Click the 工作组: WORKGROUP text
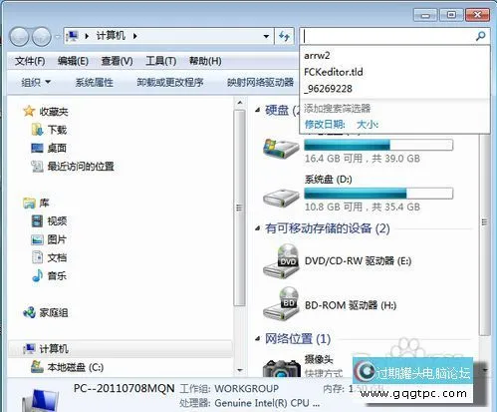The width and height of the screenshot is (497, 412). click(x=229, y=388)
